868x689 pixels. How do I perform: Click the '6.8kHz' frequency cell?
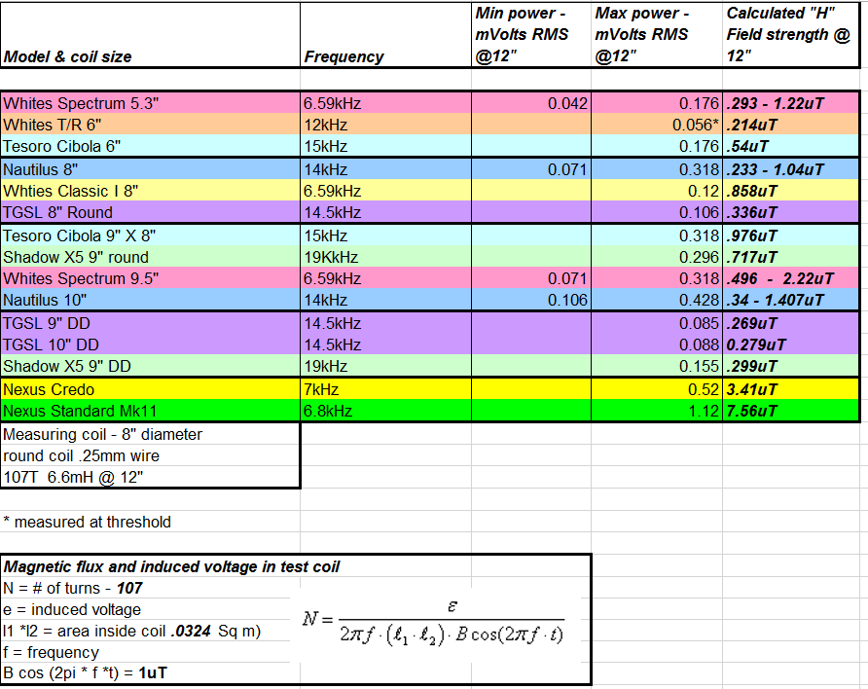coord(386,412)
